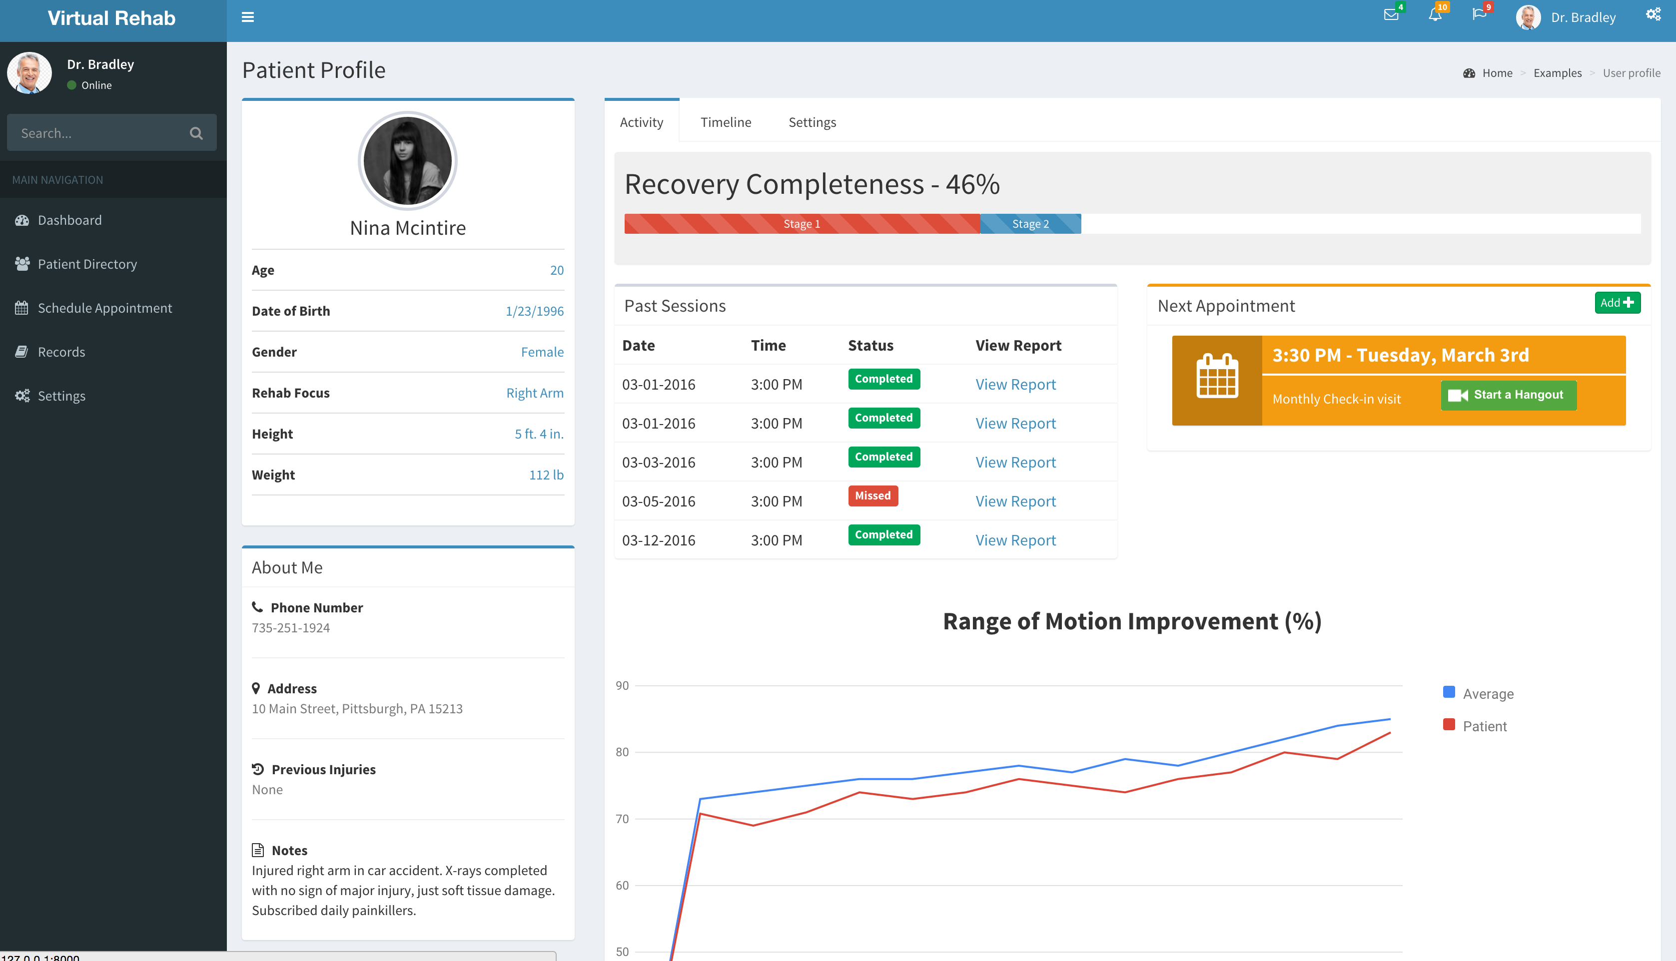Click the gears icon in top bar

pyautogui.click(x=1652, y=15)
